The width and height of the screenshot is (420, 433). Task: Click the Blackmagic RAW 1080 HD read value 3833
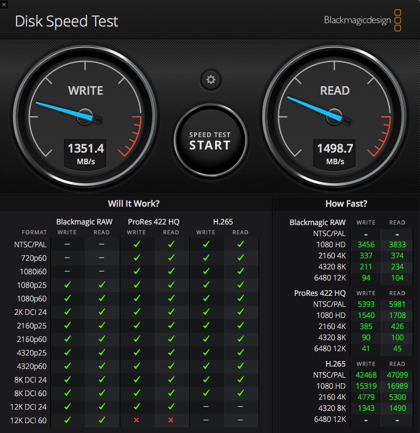[x=397, y=245]
